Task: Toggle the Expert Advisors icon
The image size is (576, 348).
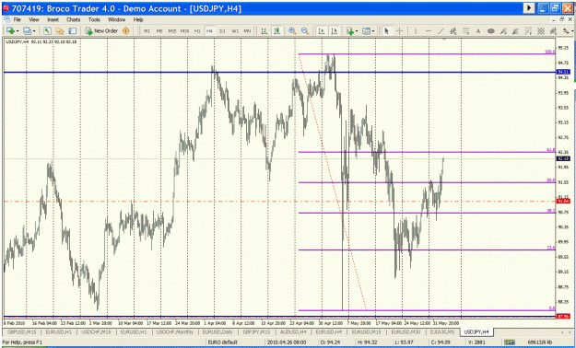Action: coord(125,31)
